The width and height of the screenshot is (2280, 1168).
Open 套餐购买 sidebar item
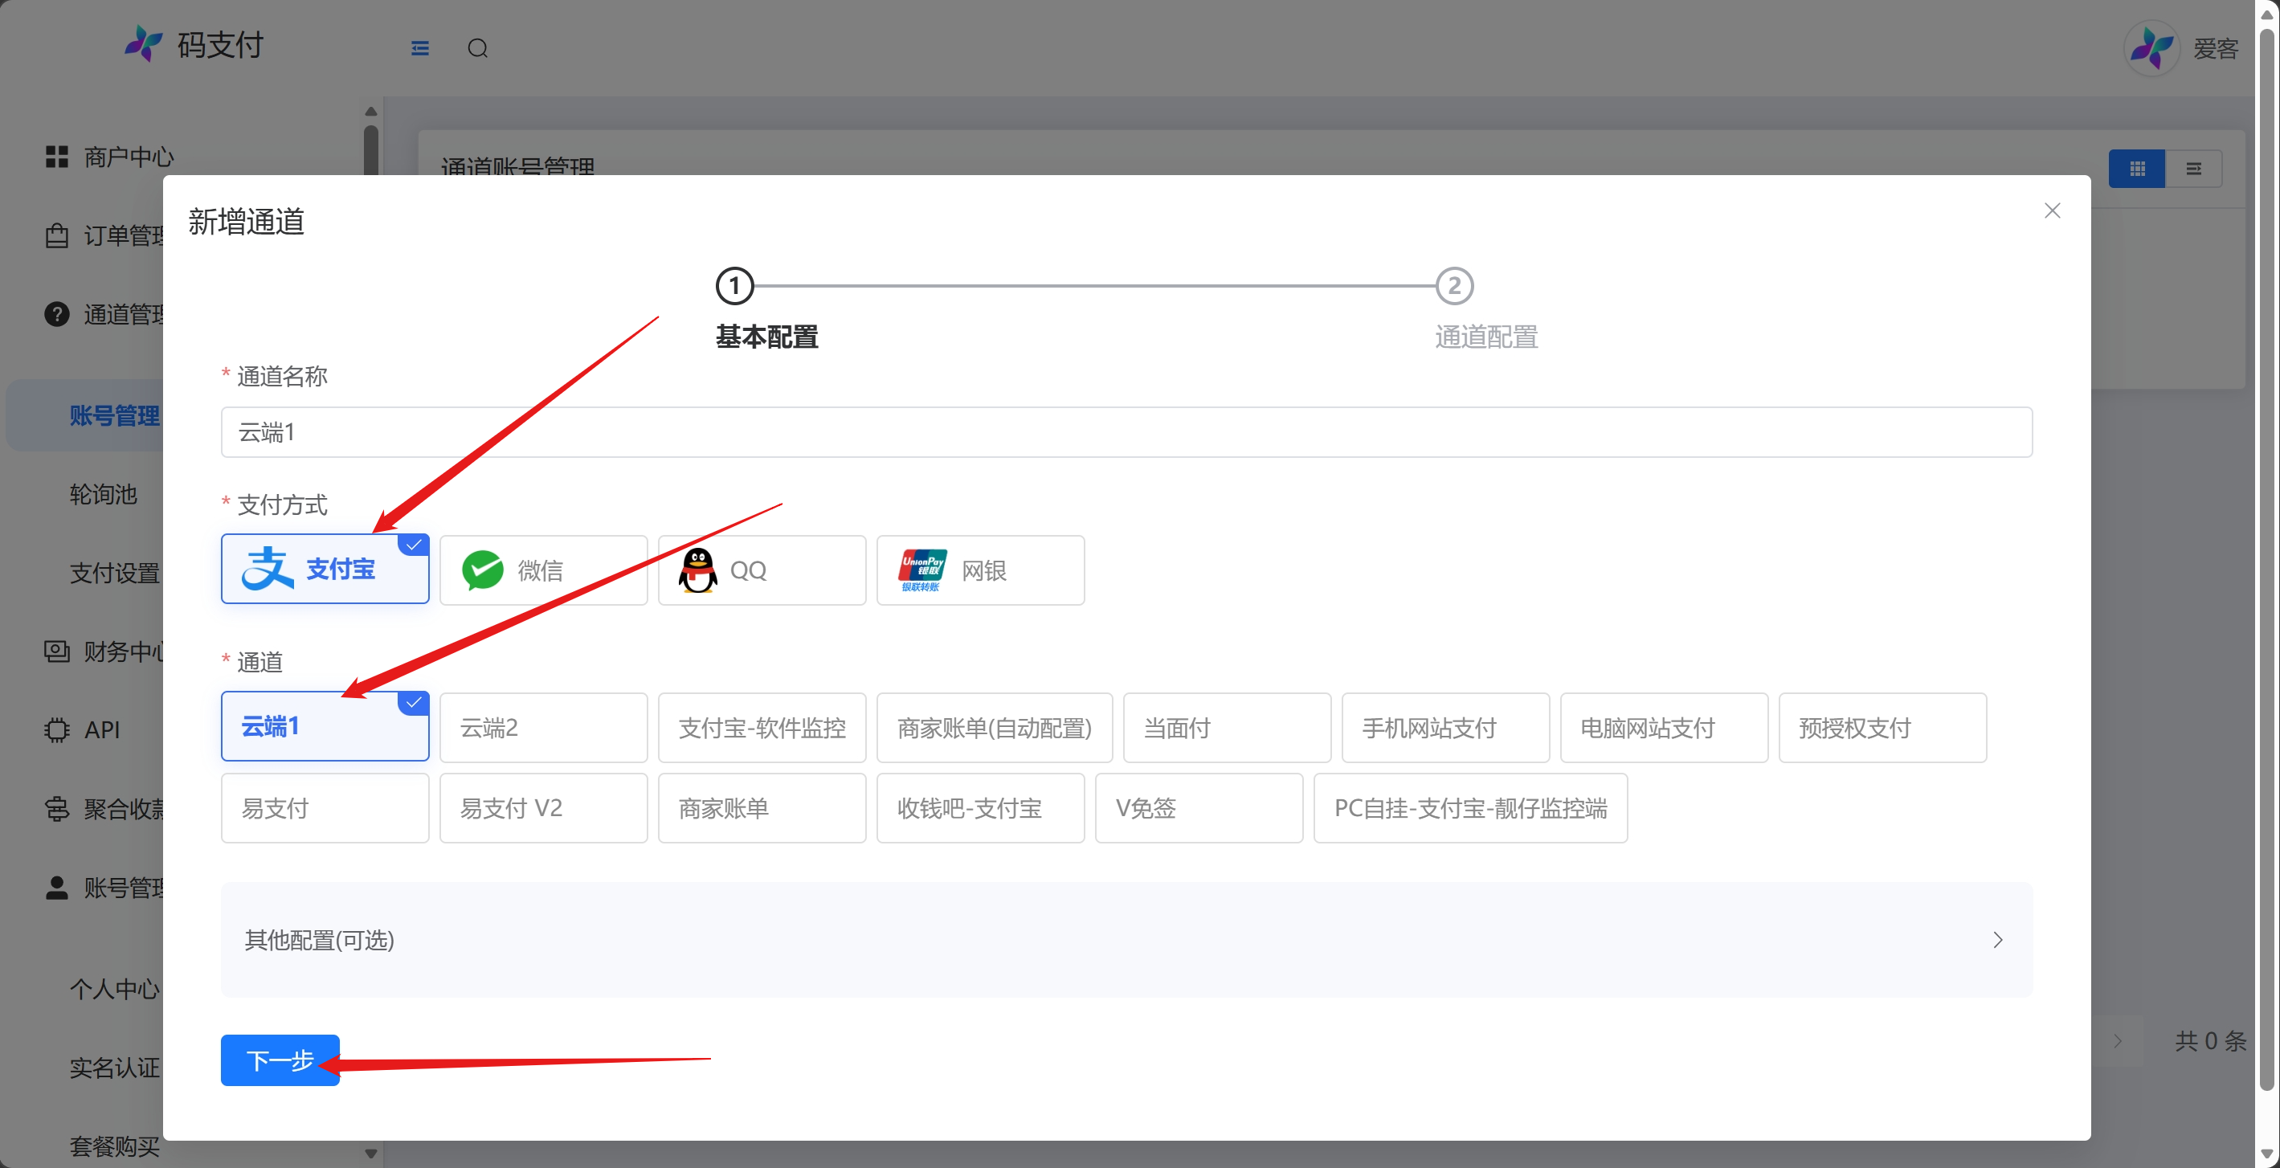click(115, 1146)
